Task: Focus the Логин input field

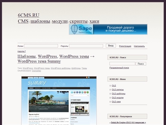Action: (x=41, y=46)
